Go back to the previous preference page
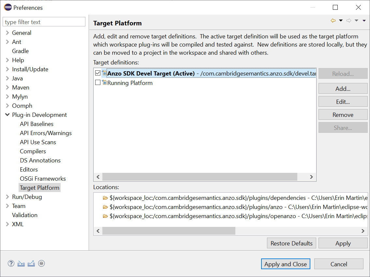370x277 pixels. click(x=333, y=21)
